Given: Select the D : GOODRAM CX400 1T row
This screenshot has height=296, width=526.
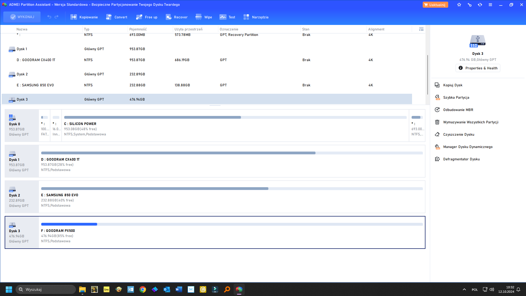Looking at the screenshot, I should [x=207, y=60].
